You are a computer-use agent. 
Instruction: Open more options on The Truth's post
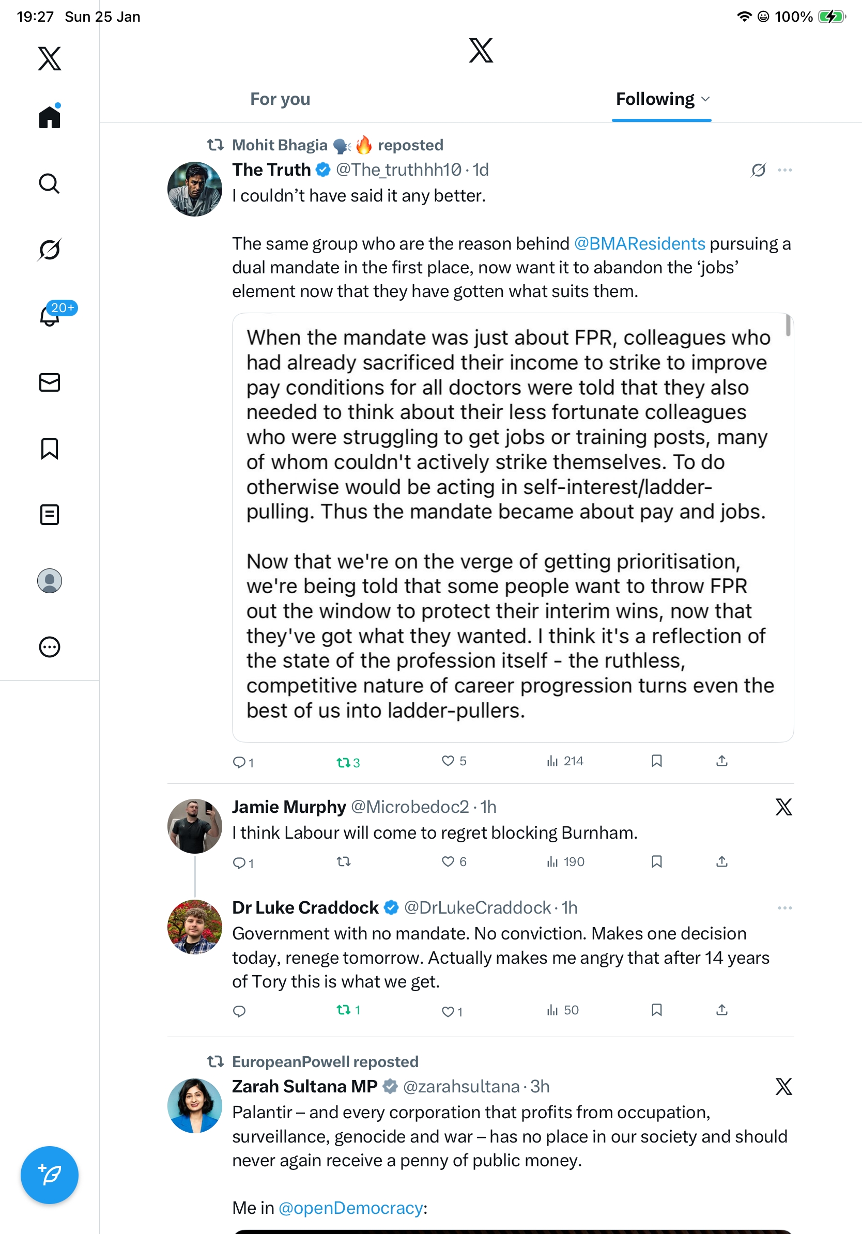click(x=784, y=170)
